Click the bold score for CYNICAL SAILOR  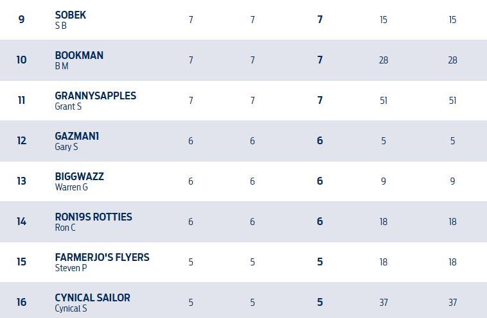coord(319,303)
